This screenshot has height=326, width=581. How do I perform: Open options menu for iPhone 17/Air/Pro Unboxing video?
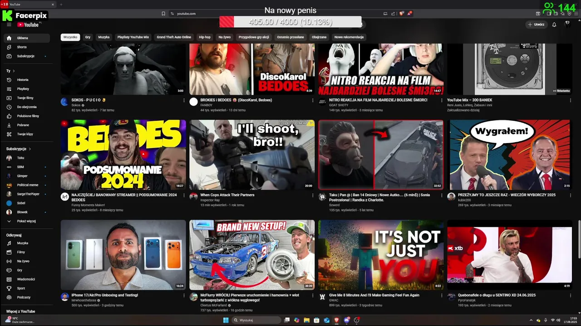[x=184, y=296]
